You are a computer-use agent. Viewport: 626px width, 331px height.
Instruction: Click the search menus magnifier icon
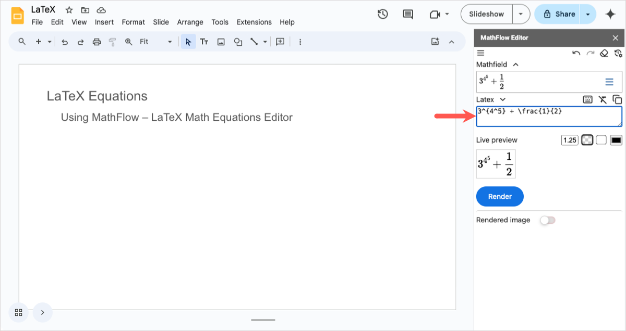[x=22, y=42]
